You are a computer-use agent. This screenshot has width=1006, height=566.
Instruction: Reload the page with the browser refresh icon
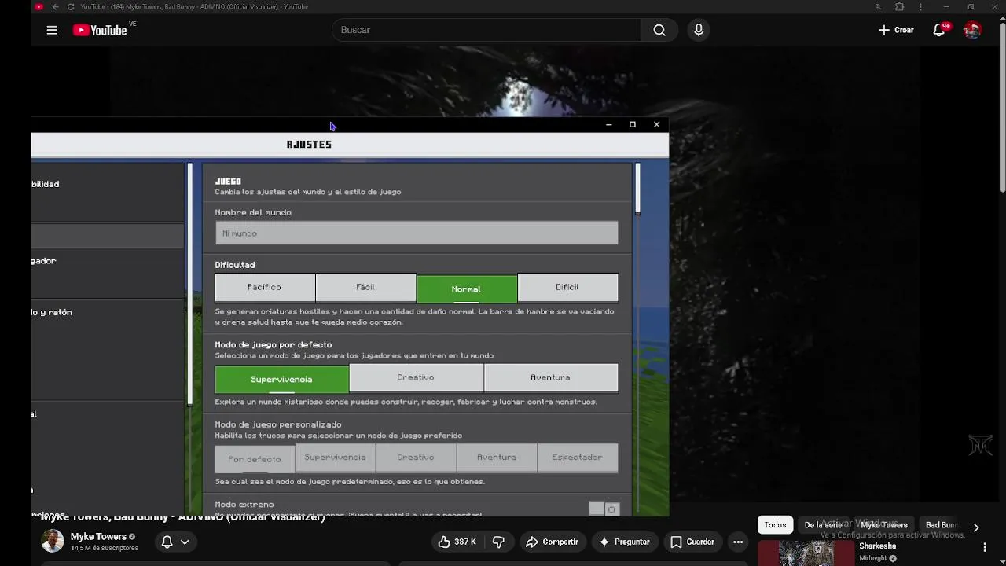click(71, 6)
